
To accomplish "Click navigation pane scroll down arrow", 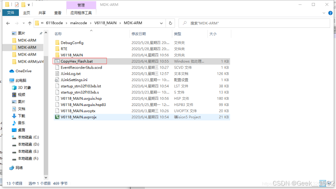I will click(46, 178).
